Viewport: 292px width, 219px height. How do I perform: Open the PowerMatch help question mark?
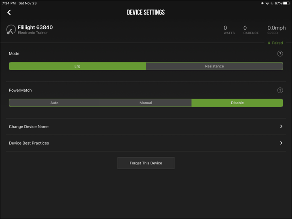pyautogui.click(x=280, y=90)
